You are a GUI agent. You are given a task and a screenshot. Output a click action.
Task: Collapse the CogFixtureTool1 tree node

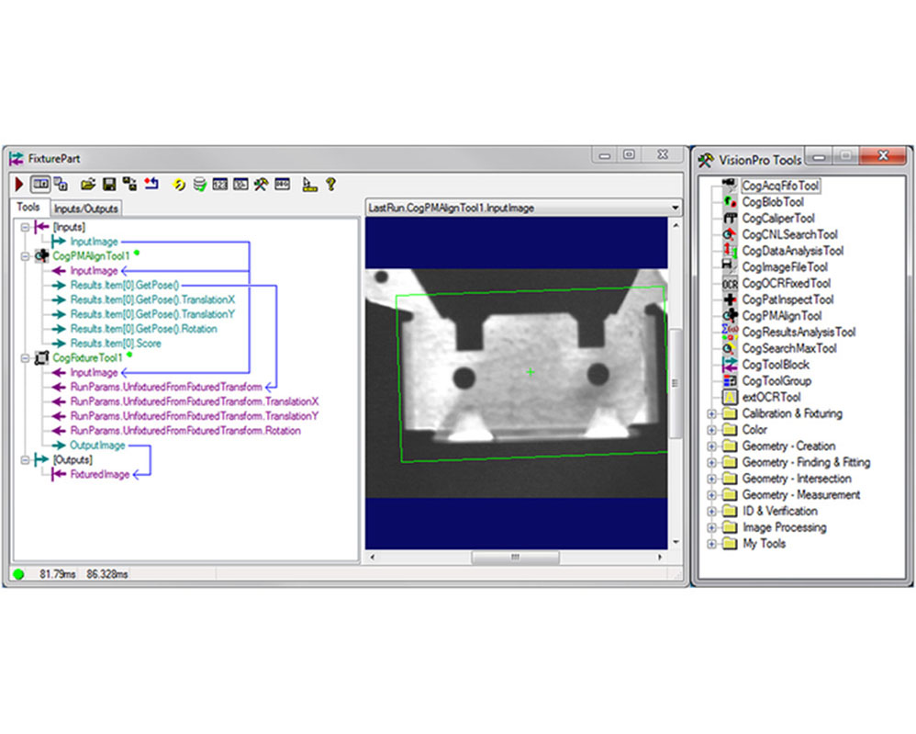coord(25,358)
